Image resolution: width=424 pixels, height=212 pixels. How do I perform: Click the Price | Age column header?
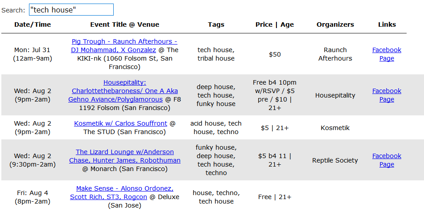(x=275, y=24)
